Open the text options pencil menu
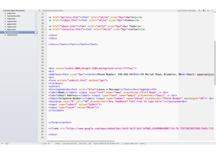 200,11
